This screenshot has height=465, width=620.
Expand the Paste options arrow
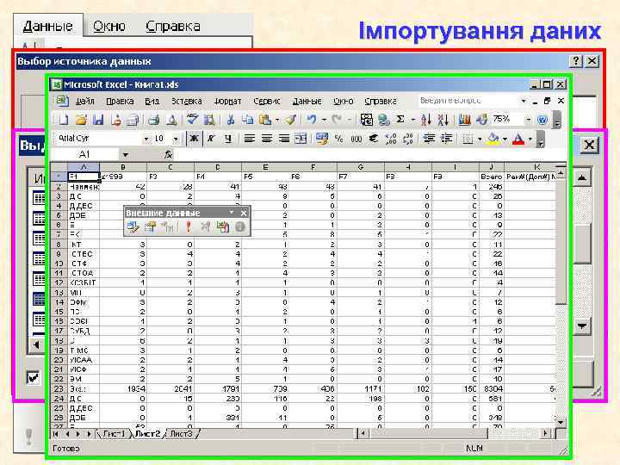276,120
